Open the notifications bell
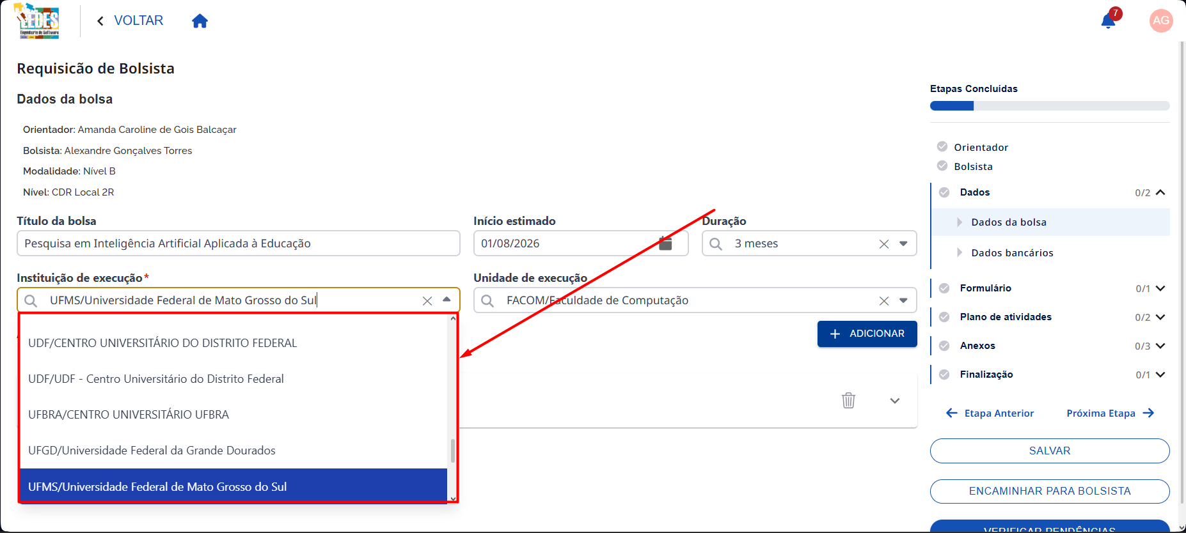This screenshot has width=1186, height=533. click(1109, 21)
